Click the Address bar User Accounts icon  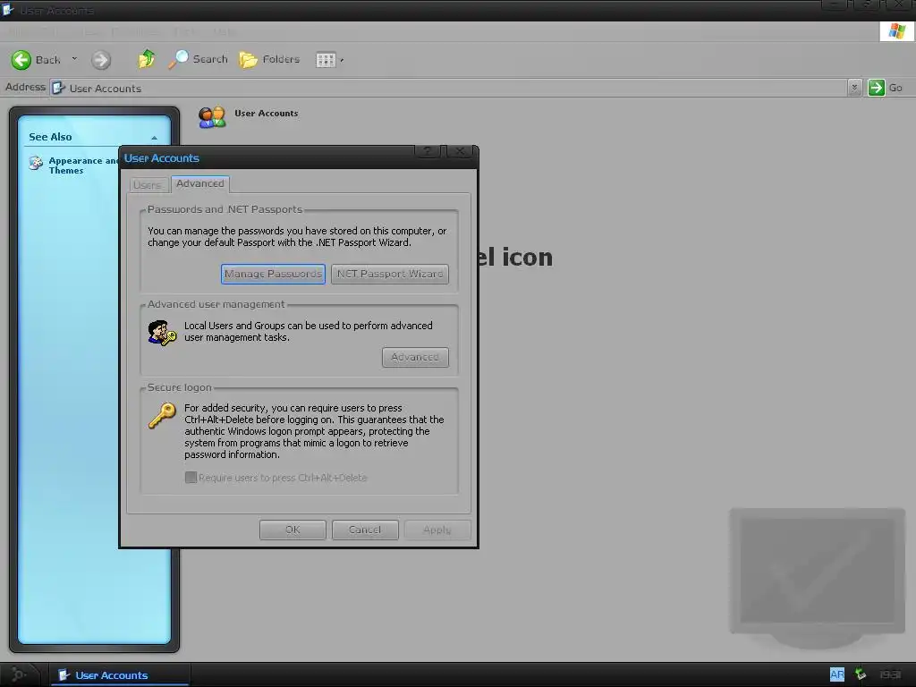(58, 89)
